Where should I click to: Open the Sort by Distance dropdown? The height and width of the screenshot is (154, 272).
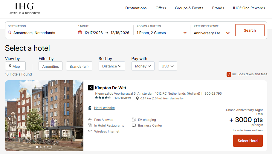112,66
